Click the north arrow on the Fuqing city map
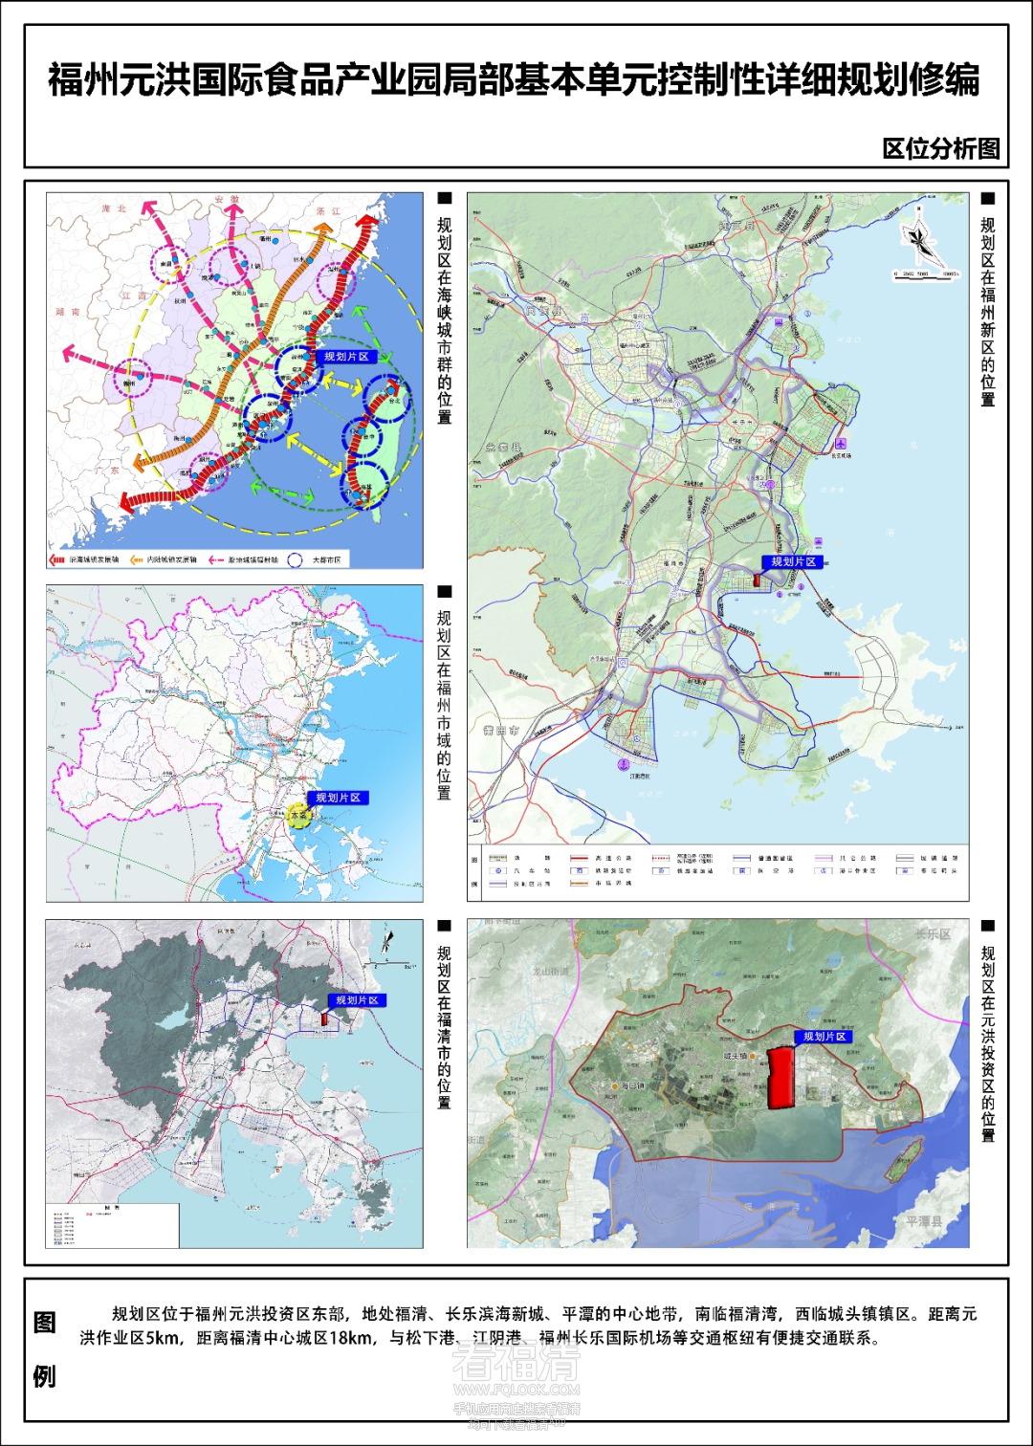Image resolution: width=1033 pixels, height=1446 pixels. click(386, 941)
